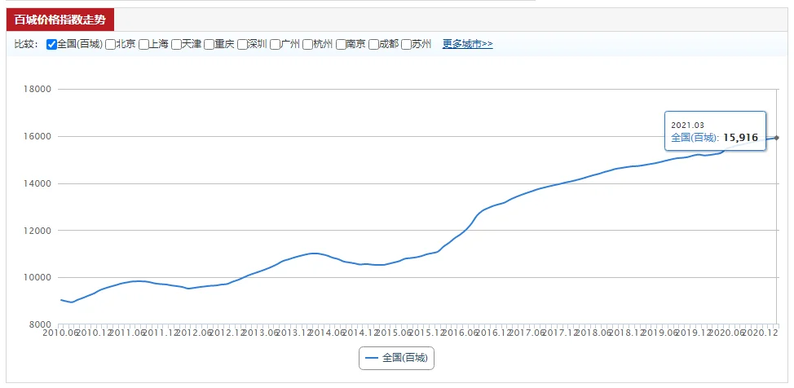The height and width of the screenshot is (388, 794).
Task: Click the 18000 y-axis label
Action: pyautogui.click(x=38, y=89)
